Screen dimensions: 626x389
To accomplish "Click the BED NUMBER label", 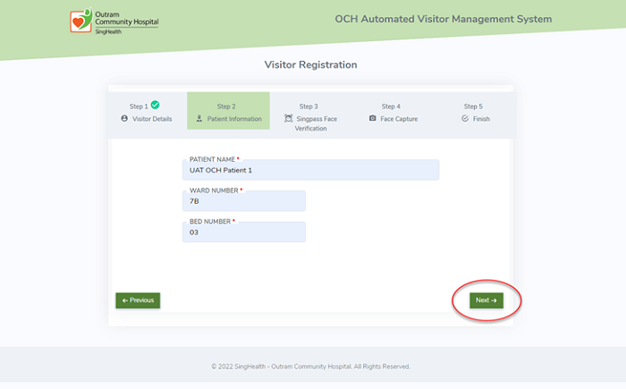I will pyautogui.click(x=210, y=221).
